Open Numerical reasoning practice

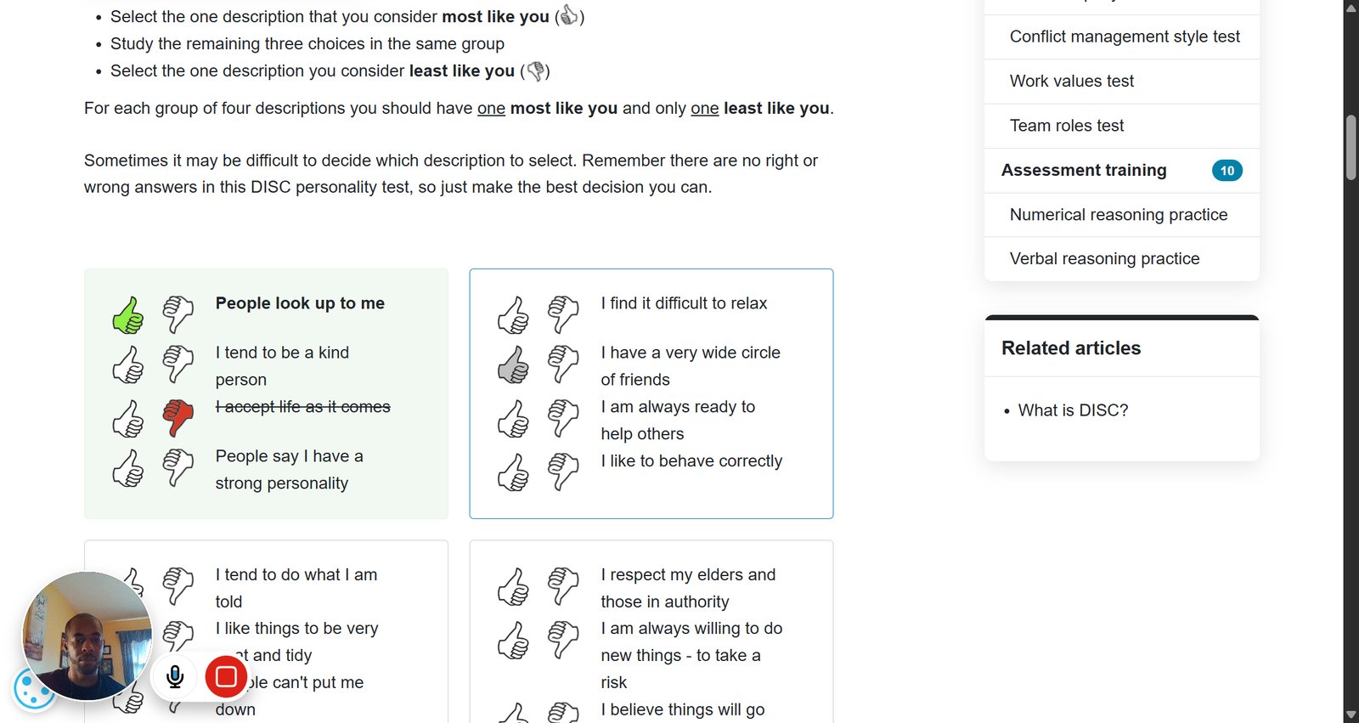tap(1119, 214)
